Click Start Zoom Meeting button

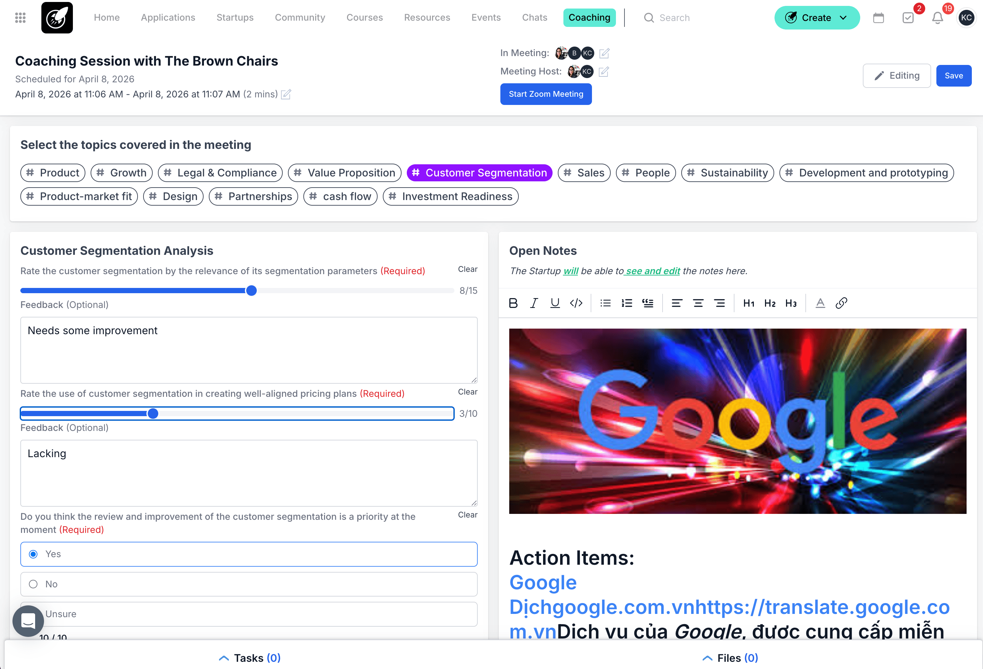pos(546,94)
